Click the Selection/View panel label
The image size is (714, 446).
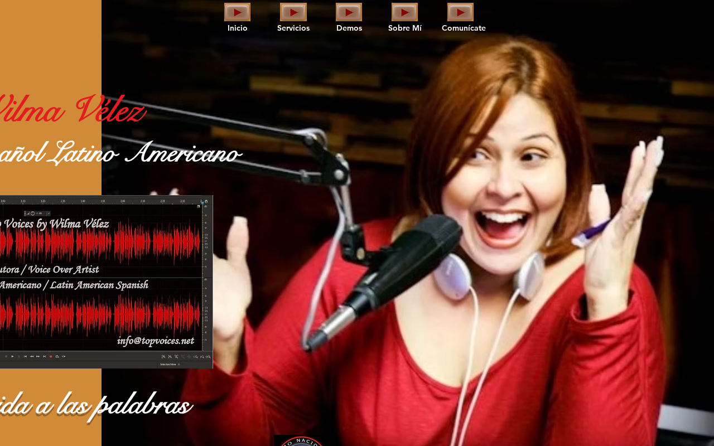click(x=168, y=364)
